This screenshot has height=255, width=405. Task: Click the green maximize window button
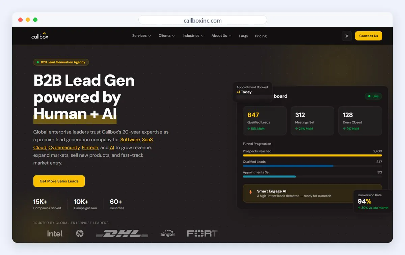point(35,20)
